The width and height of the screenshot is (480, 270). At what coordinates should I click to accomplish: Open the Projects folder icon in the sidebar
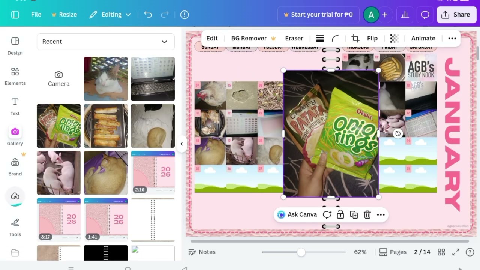(x=15, y=253)
